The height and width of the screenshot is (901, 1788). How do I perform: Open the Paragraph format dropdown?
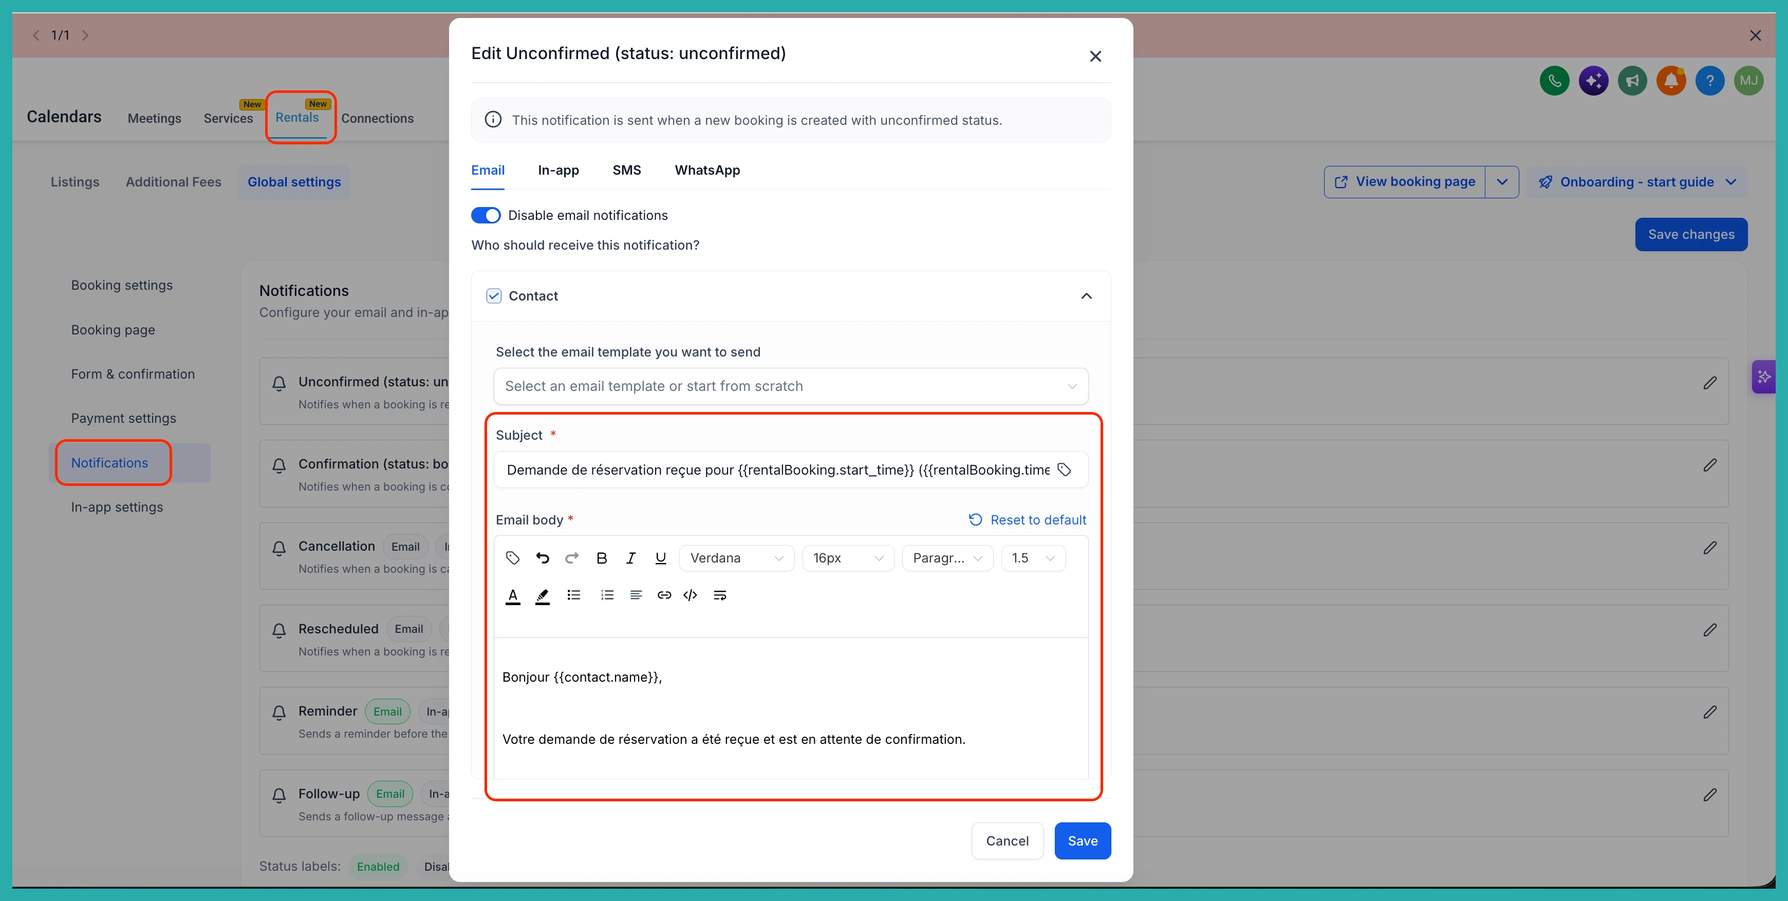(947, 558)
